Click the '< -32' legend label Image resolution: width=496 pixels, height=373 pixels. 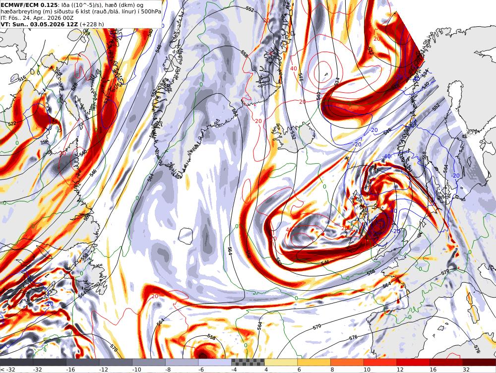[x=7, y=370]
